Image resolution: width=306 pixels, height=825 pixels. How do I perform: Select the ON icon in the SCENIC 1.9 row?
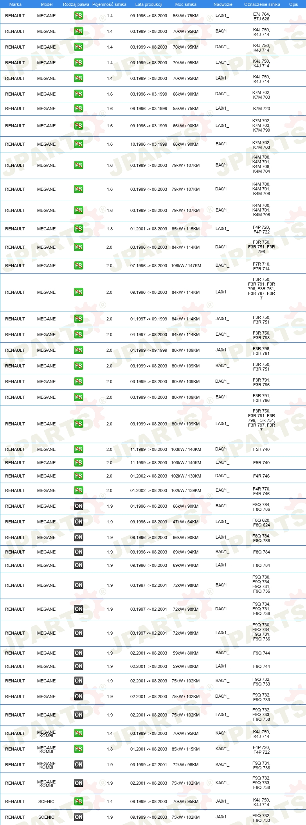78,817
